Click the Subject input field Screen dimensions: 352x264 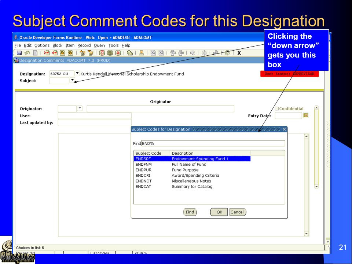click(59, 81)
